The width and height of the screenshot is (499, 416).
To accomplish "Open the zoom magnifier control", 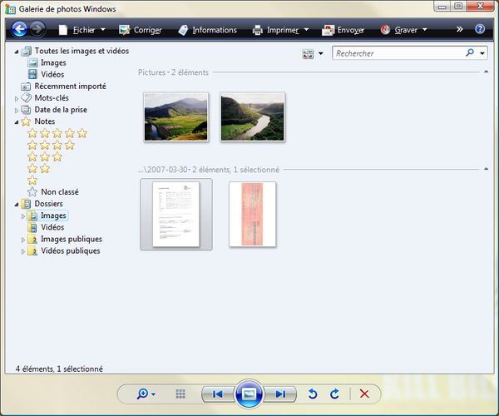I will tap(146, 394).
